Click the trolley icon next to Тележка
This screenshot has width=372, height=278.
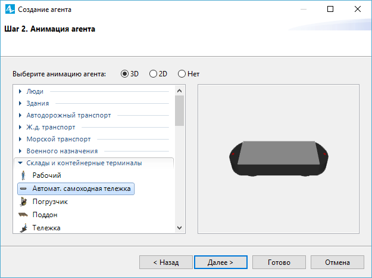(23, 228)
